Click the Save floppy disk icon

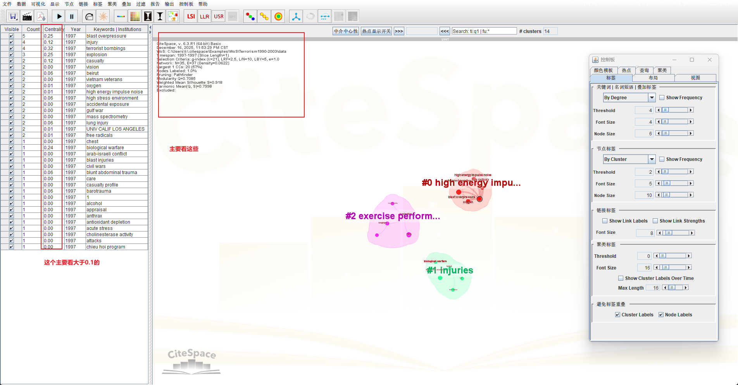(x=13, y=16)
